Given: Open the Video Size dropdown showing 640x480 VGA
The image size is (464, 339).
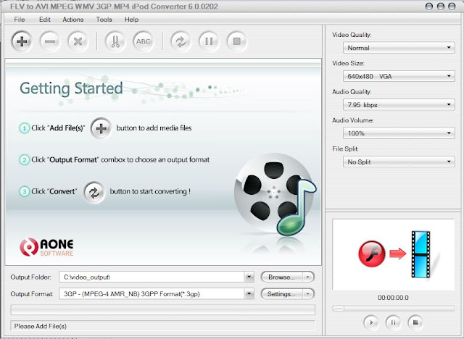Looking at the screenshot, I should 399,76.
